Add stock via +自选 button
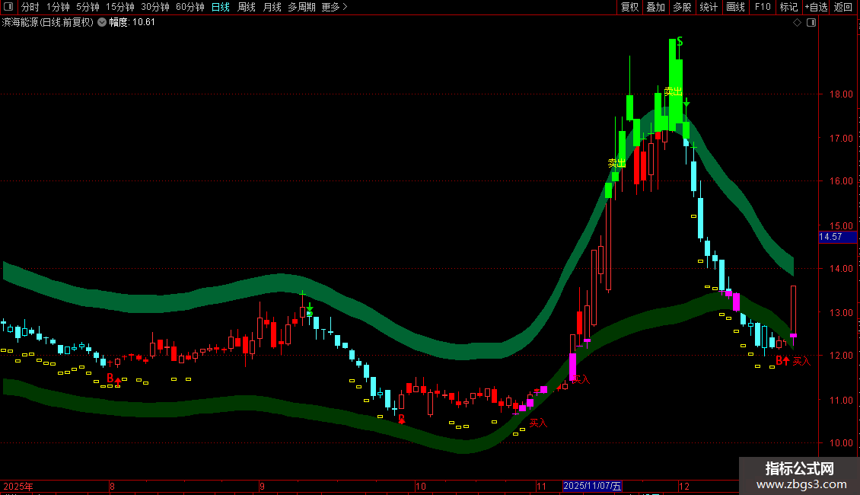 pos(816,7)
